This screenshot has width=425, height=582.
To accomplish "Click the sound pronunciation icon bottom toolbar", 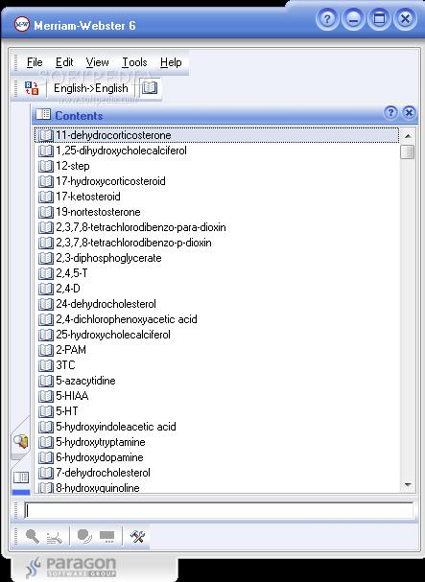I will pyautogui.click(x=84, y=536).
